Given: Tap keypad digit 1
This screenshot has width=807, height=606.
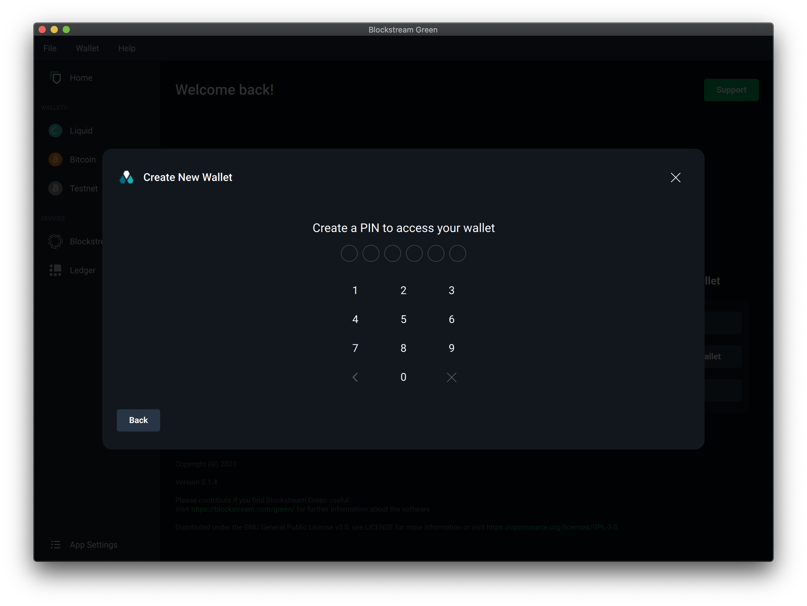Looking at the screenshot, I should click(355, 290).
